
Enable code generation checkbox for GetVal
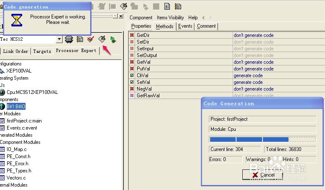[132, 62]
